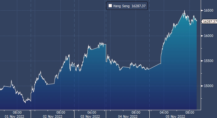Click the chart low point on 01 Nov
This screenshot has width=217, height=118.
(x=25, y=103)
